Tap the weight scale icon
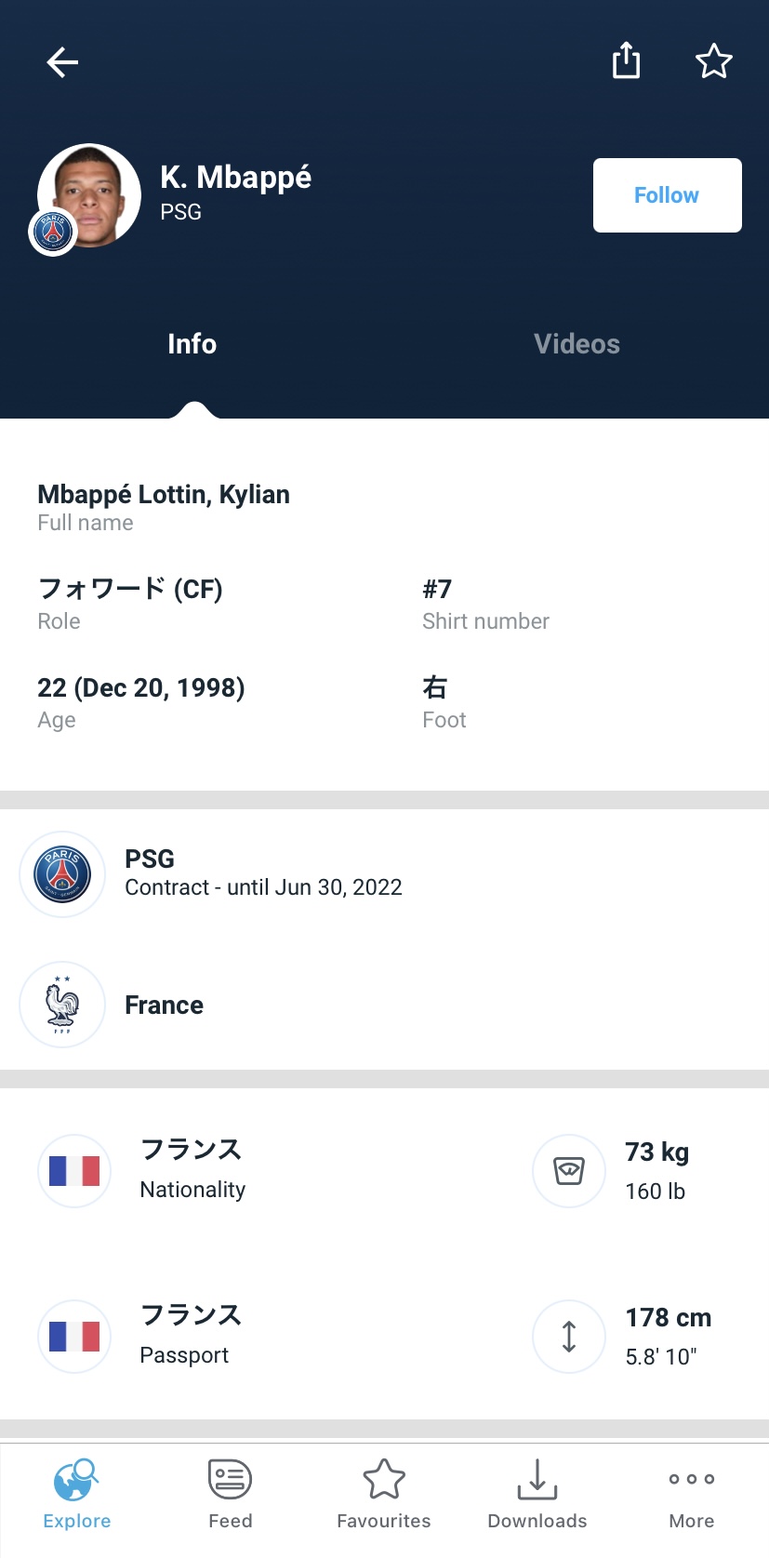This screenshot has width=769, height=1558. 569,1171
